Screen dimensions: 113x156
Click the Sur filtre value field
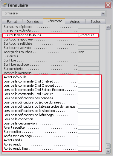pos(89,60)
